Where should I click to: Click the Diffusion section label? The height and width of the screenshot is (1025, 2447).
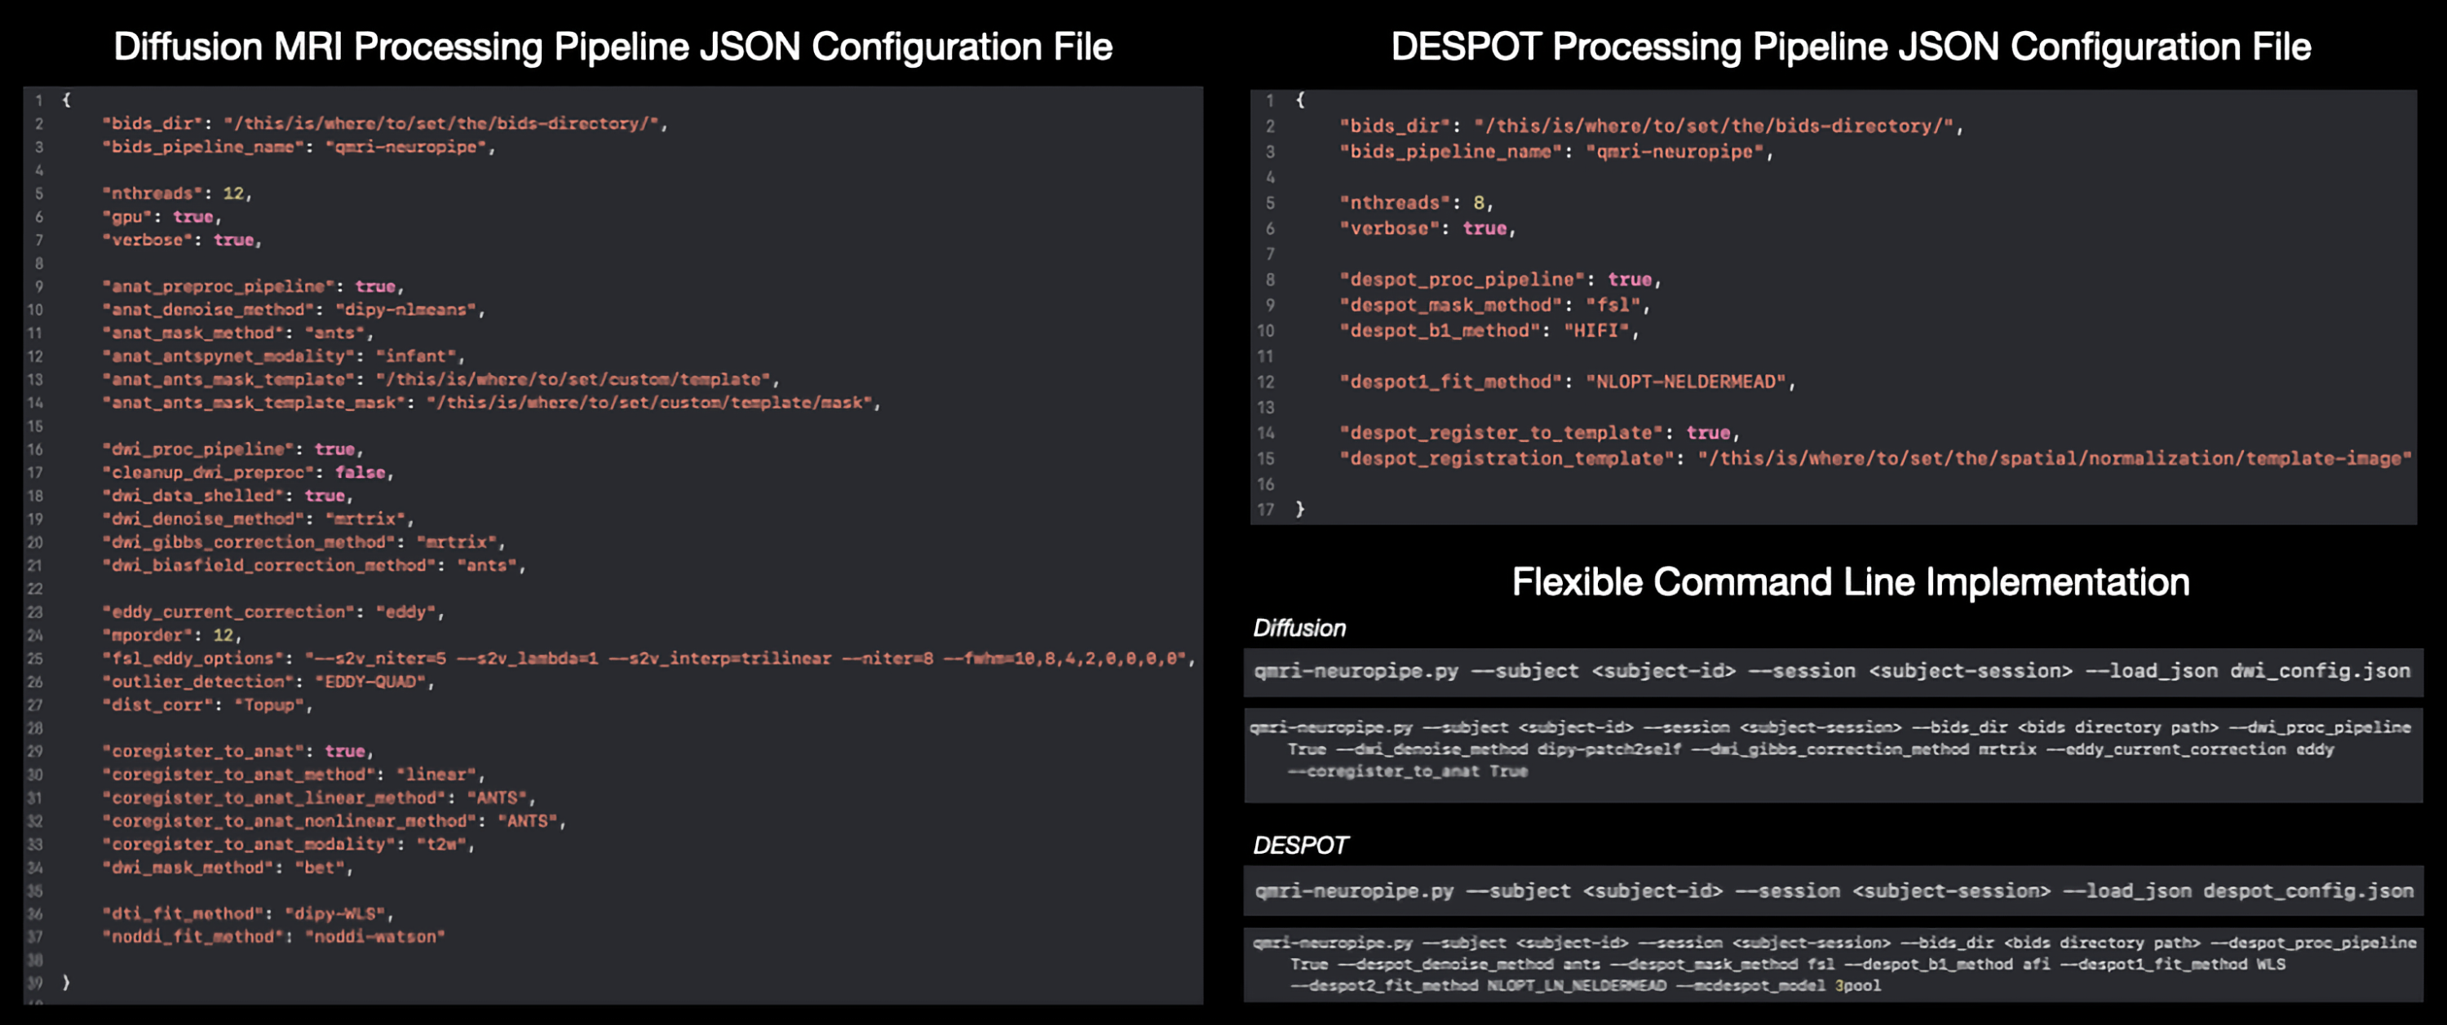[x=1299, y=628]
